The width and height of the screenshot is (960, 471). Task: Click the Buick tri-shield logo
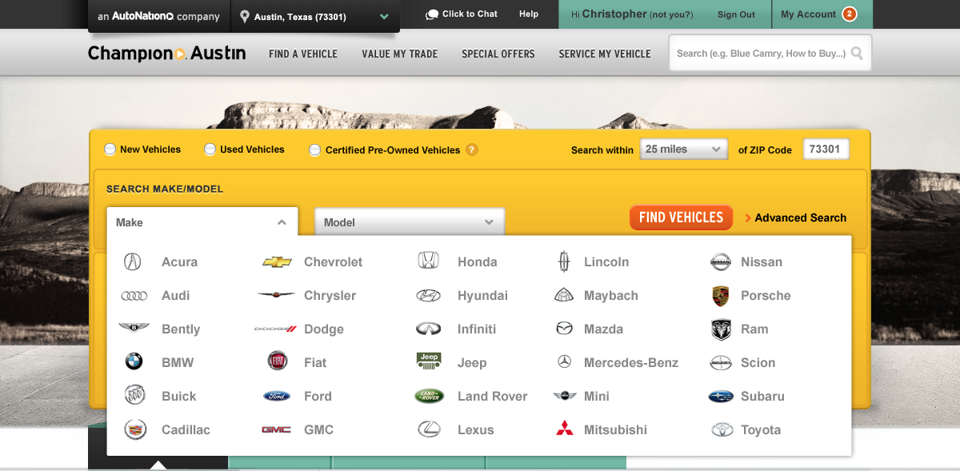coord(134,395)
